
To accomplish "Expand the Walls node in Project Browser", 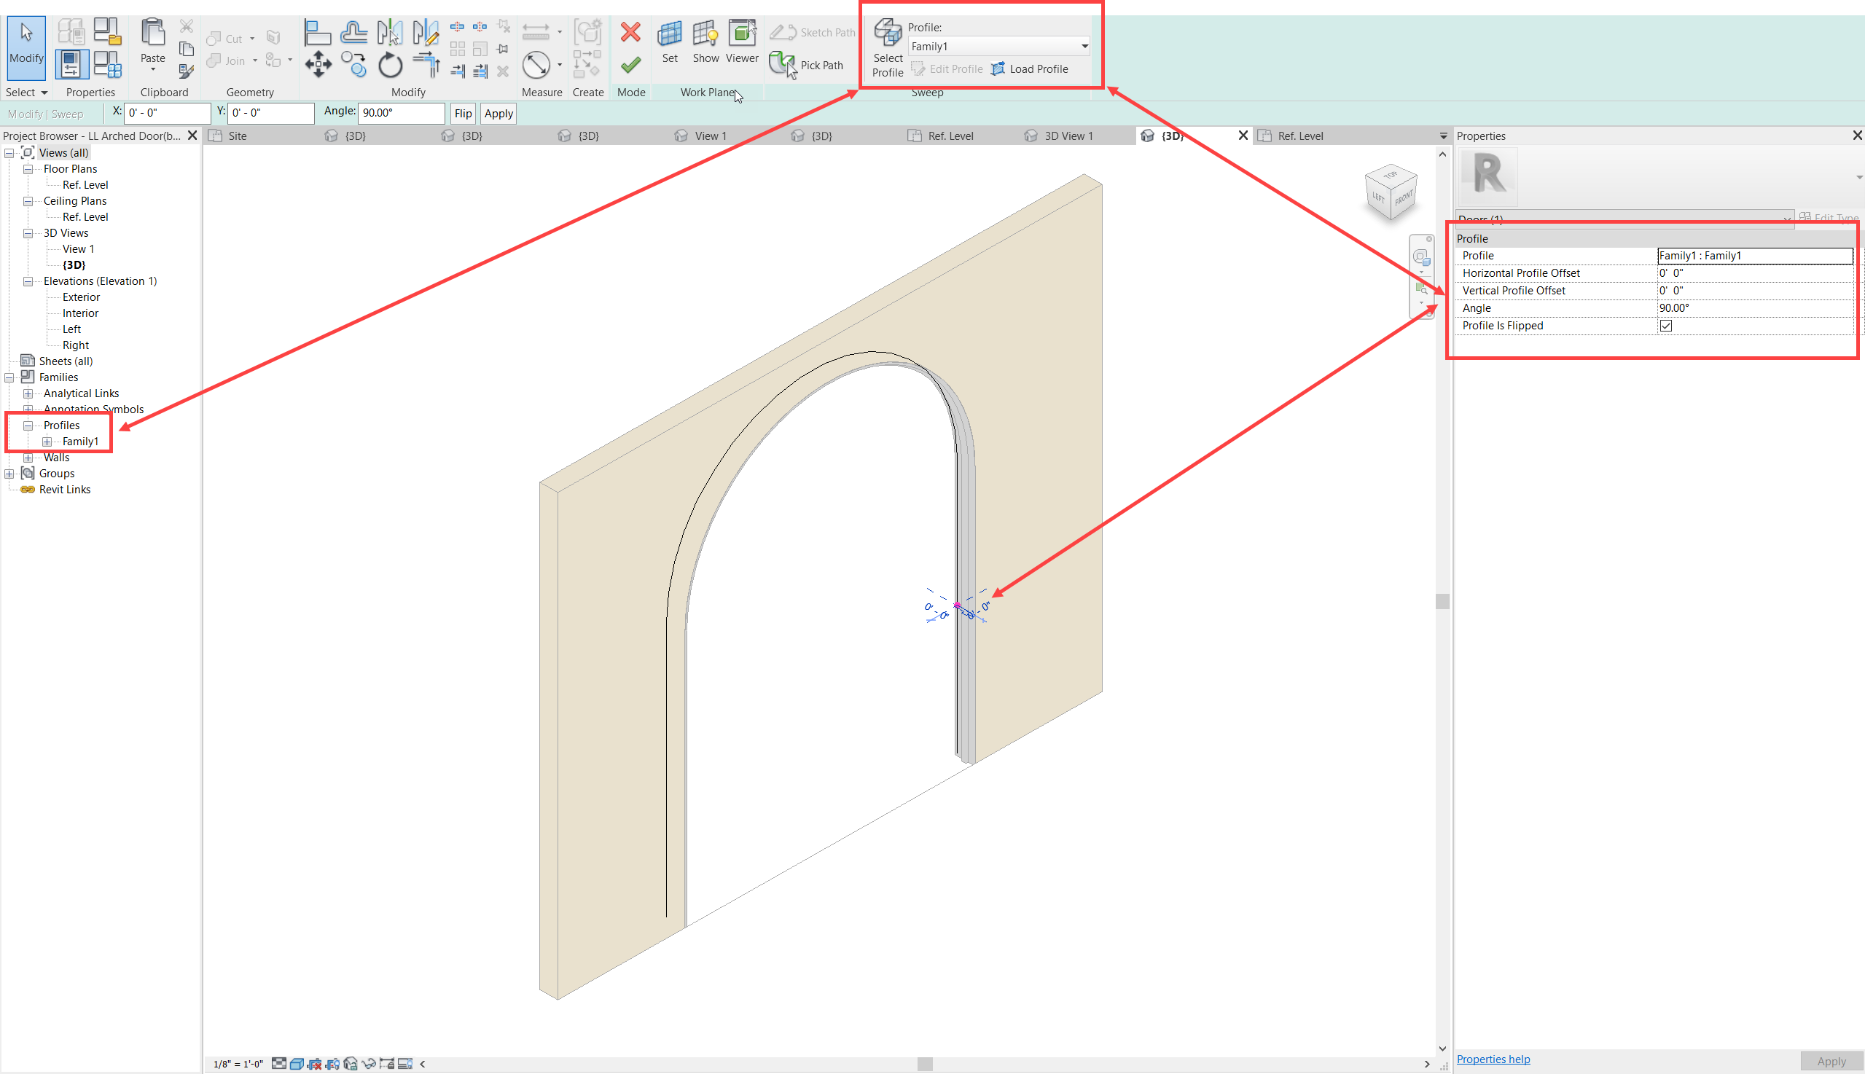I will pos(28,458).
